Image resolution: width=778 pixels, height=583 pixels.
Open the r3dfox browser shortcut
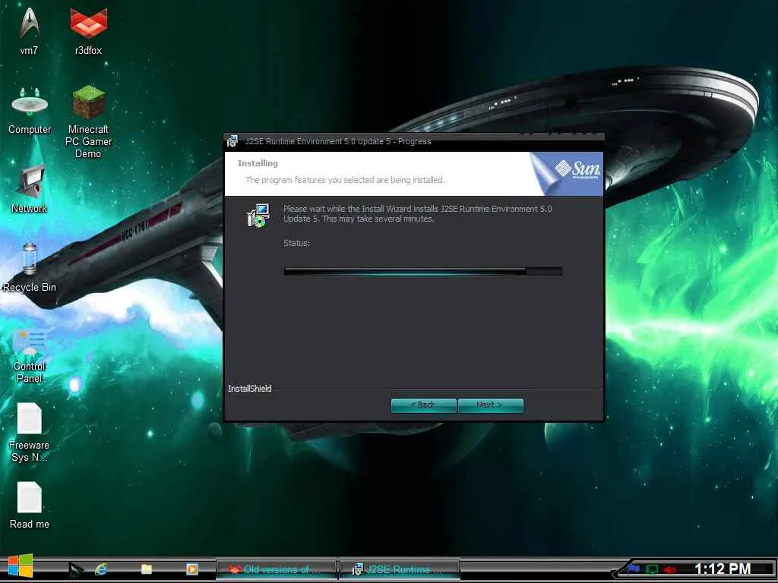(x=88, y=30)
